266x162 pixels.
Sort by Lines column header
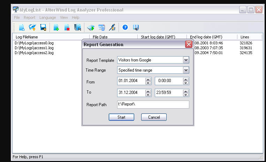pos(250,37)
